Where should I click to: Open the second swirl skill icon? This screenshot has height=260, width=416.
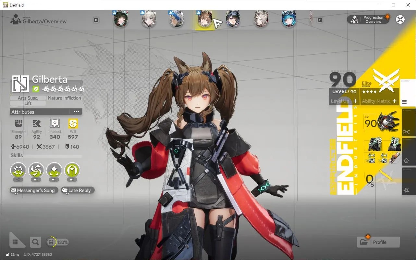coord(36,170)
